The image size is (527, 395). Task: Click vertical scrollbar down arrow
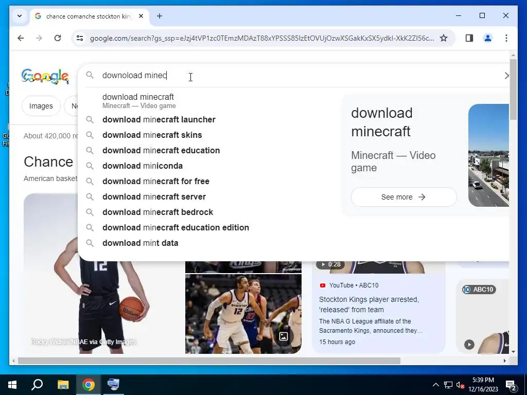click(x=513, y=352)
